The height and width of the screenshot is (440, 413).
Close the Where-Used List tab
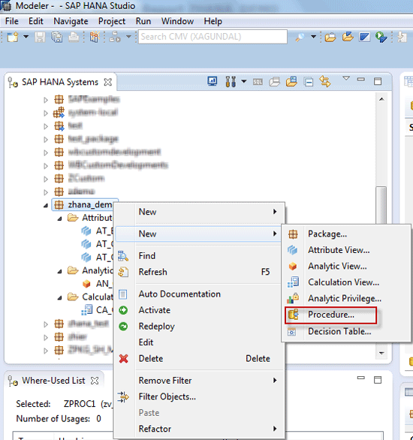[x=95, y=381]
